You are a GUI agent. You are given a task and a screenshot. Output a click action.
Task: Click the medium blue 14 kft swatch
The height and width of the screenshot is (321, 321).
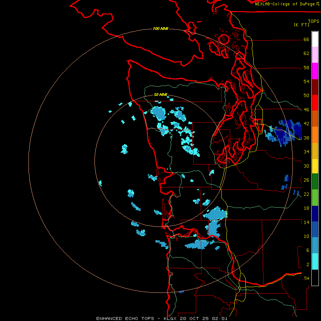[x=315, y=229]
